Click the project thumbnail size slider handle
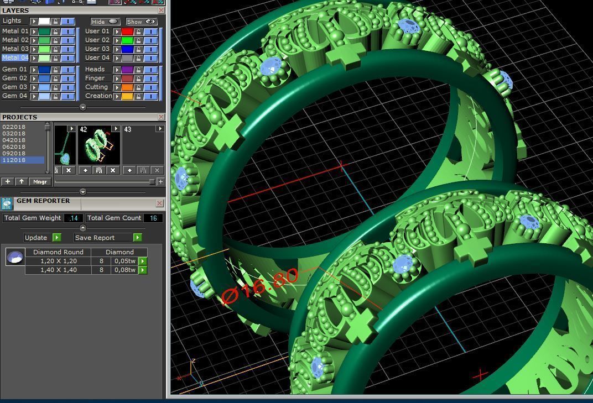Image resolution: width=593 pixels, height=403 pixels. point(152,182)
